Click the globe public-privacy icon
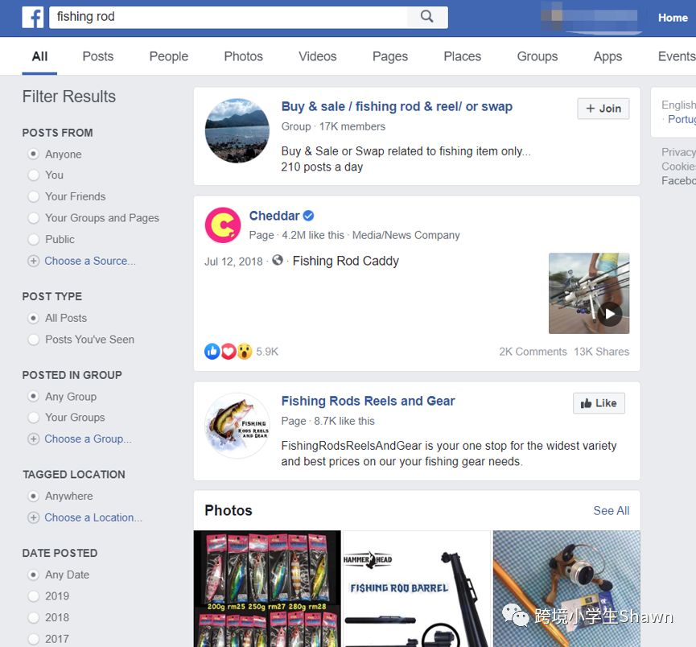696x647 pixels. [278, 260]
